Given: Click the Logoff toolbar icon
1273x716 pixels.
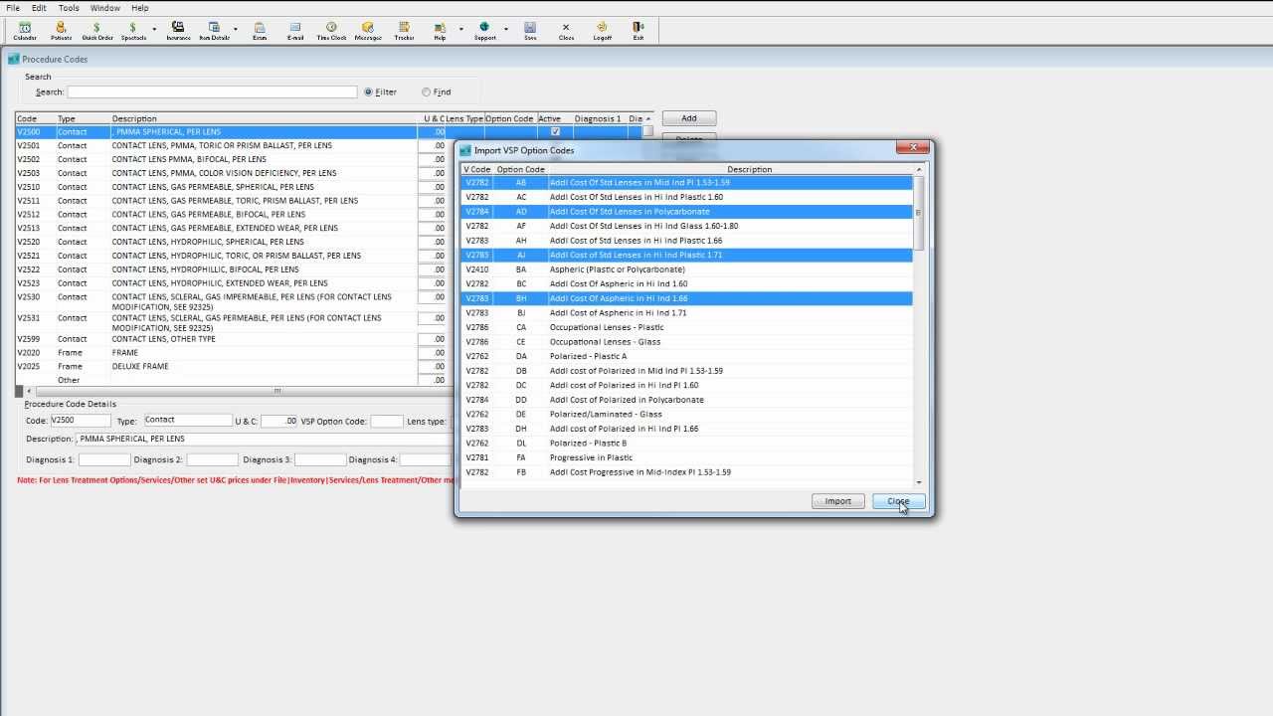Looking at the screenshot, I should [x=602, y=31].
